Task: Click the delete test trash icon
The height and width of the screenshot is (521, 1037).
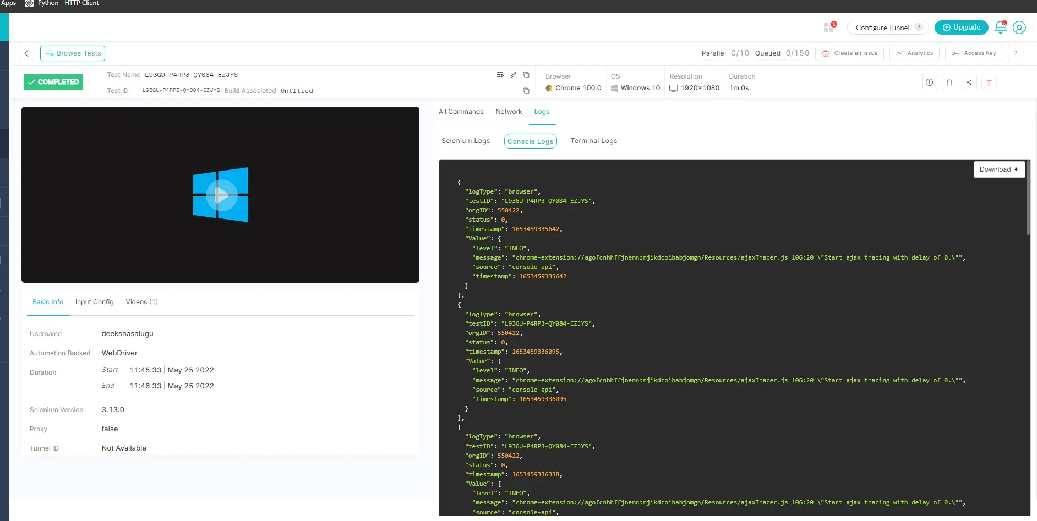Action: [x=989, y=83]
